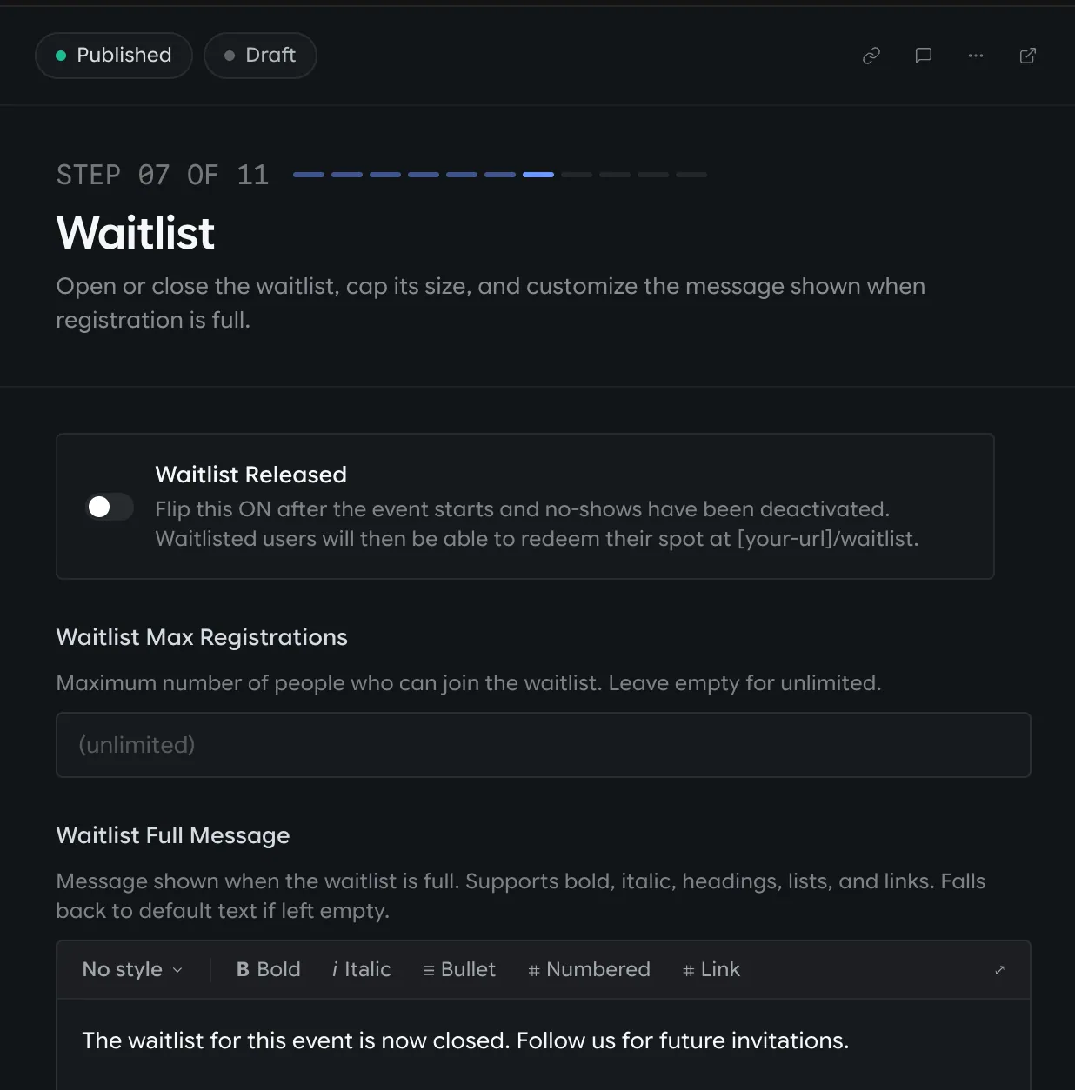
Task: Open comments with speech bubble icon
Action: point(924,56)
